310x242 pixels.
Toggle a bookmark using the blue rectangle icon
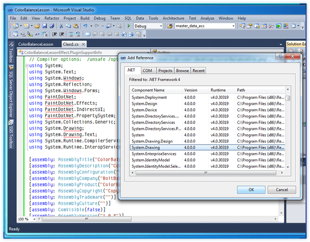[87, 34]
